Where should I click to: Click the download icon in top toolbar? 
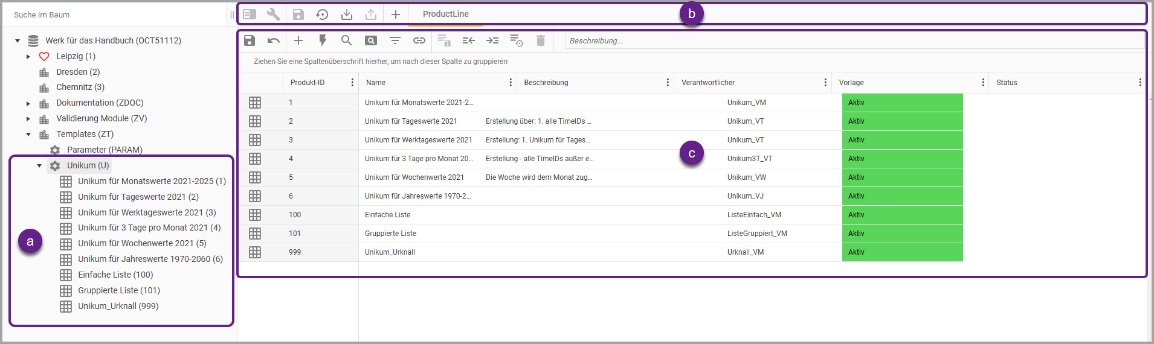(347, 14)
